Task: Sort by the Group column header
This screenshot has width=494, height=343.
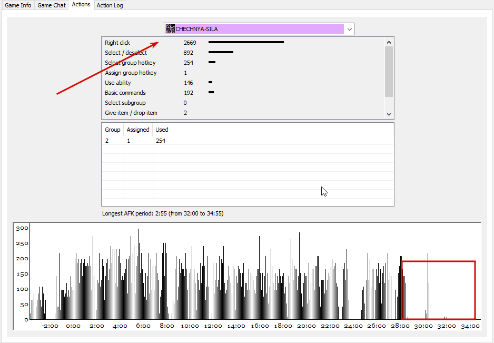Action: [113, 130]
